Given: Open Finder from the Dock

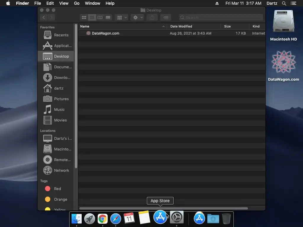Looking at the screenshot, I should click(77, 219).
